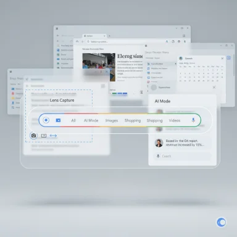Select the All tab in the search bar

(x=73, y=120)
